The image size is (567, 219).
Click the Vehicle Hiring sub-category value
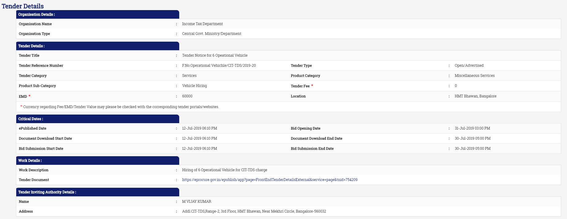pos(194,86)
